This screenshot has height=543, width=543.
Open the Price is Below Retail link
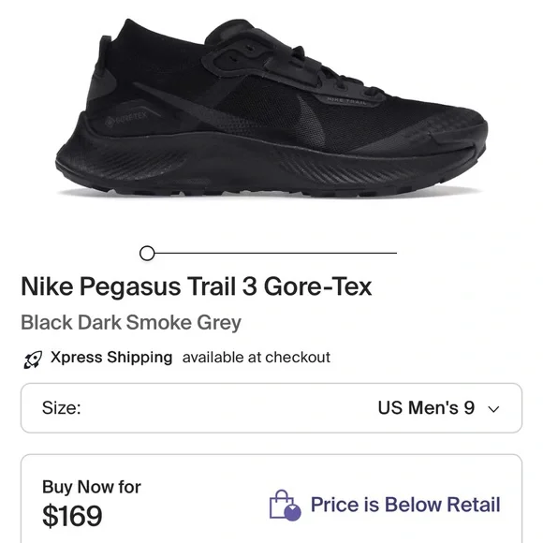405,505
